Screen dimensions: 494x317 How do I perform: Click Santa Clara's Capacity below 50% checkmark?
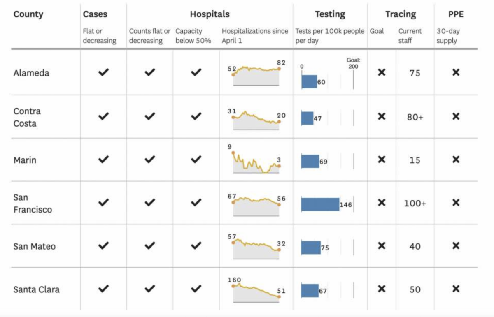(x=196, y=289)
